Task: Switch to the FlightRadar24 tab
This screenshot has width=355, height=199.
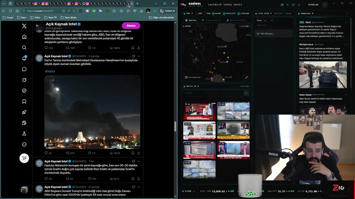Action: [x=211, y=20]
